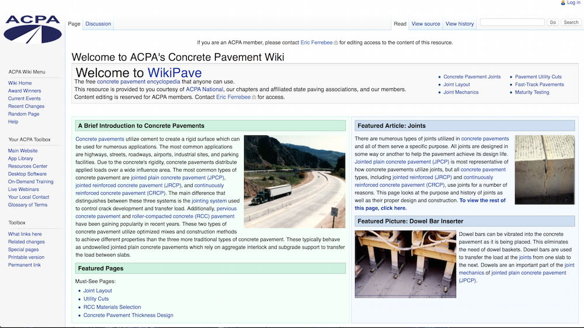584x328 pixels.
Task: Open Recent Changes in the Wiki Menu
Action: click(26, 107)
